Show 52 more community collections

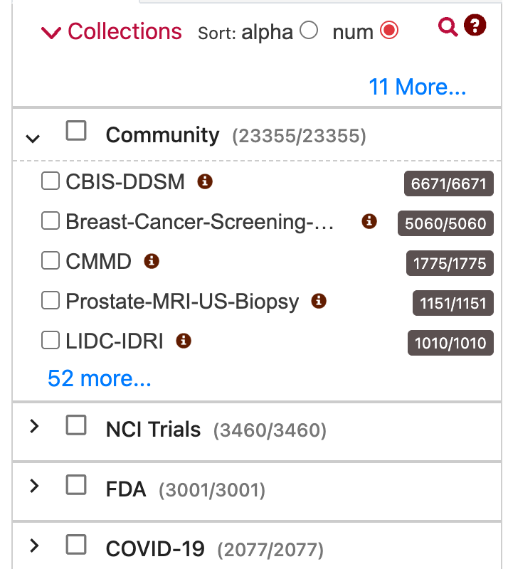(100, 378)
